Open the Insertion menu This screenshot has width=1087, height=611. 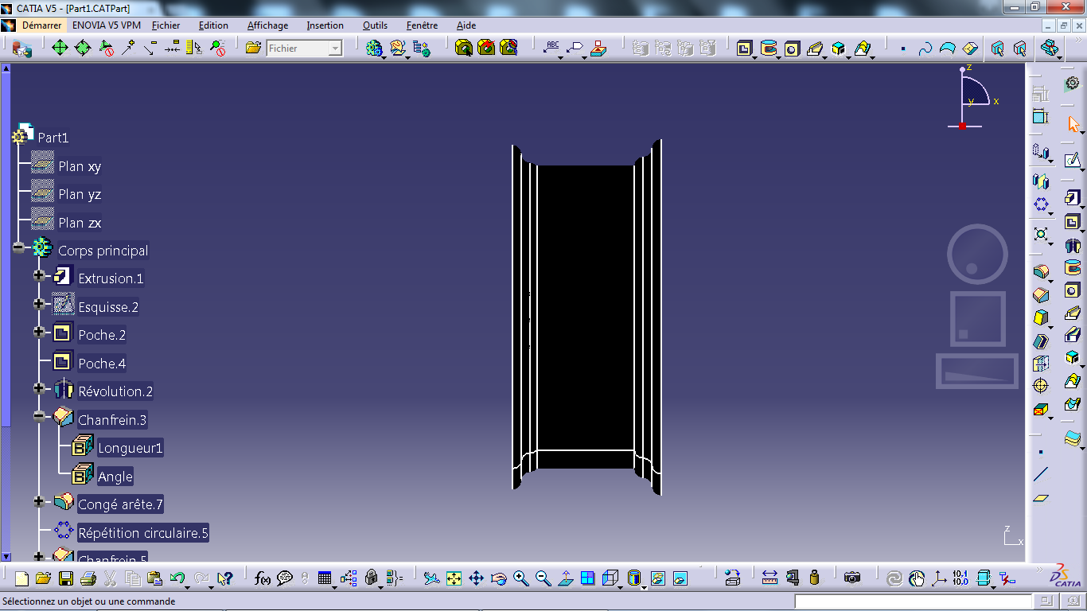point(325,25)
